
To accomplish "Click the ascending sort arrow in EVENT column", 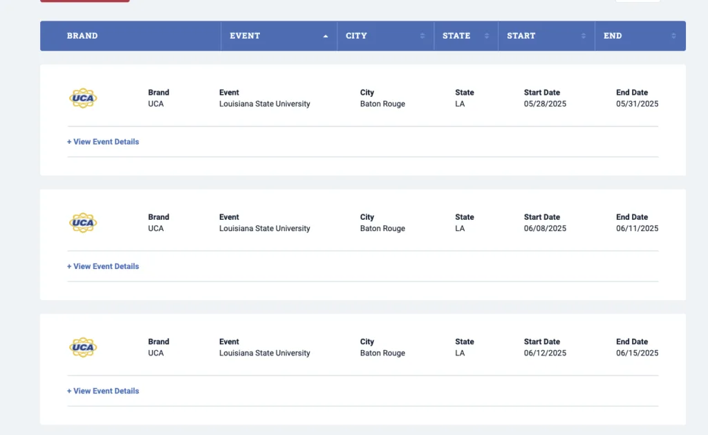I will tap(326, 36).
